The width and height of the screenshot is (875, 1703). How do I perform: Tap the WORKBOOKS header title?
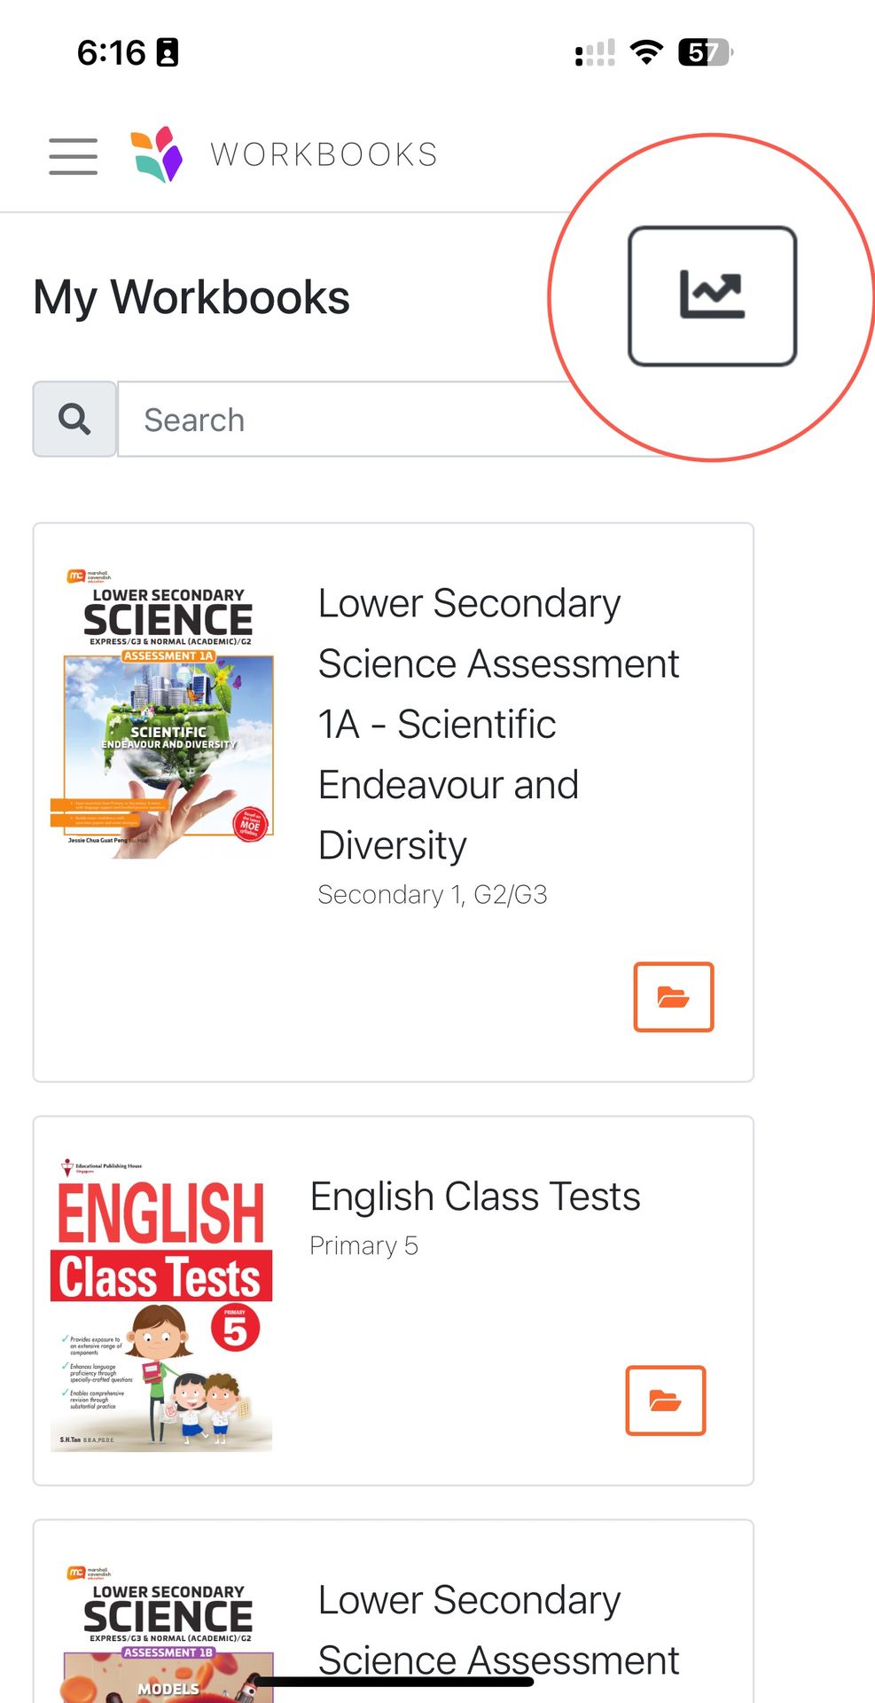click(324, 154)
